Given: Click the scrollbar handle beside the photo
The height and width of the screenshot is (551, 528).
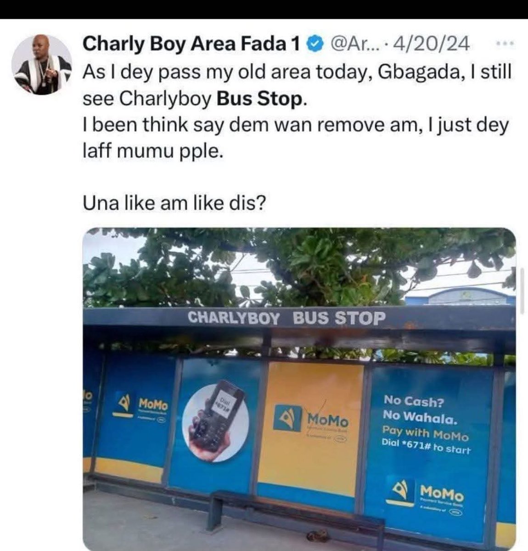Looking at the screenshot, I should [522, 292].
